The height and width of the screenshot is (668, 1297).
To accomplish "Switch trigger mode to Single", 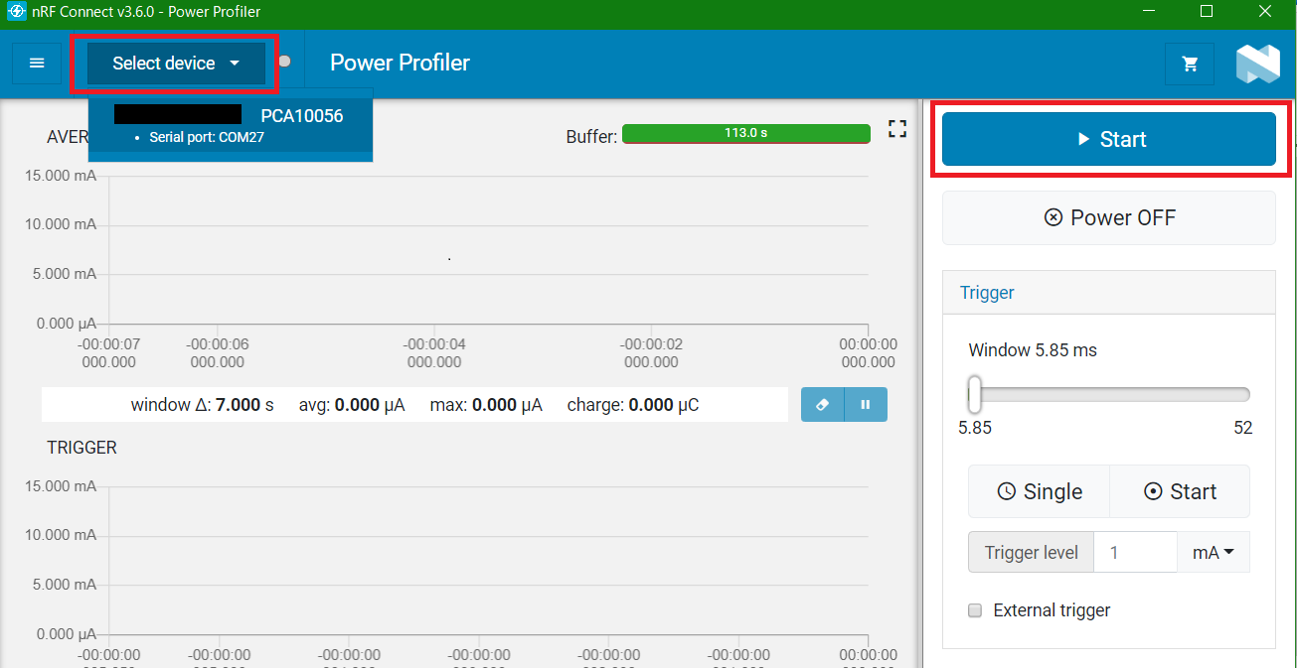I will (1039, 491).
